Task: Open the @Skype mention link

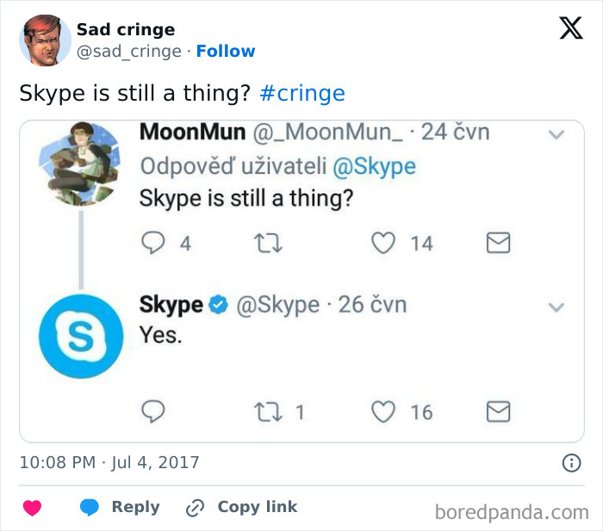Action: click(374, 167)
